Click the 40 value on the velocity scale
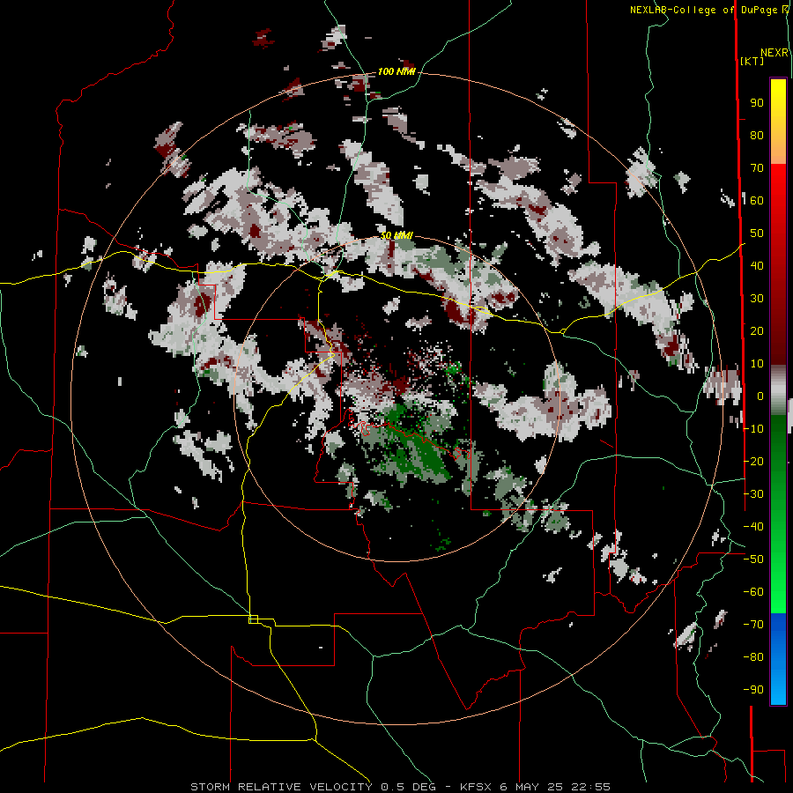The height and width of the screenshot is (793, 793). point(757,265)
